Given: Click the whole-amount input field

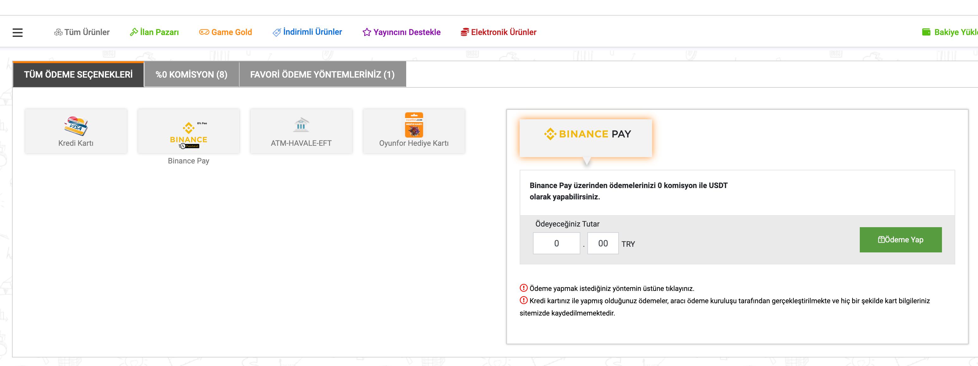Looking at the screenshot, I should tap(557, 243).
